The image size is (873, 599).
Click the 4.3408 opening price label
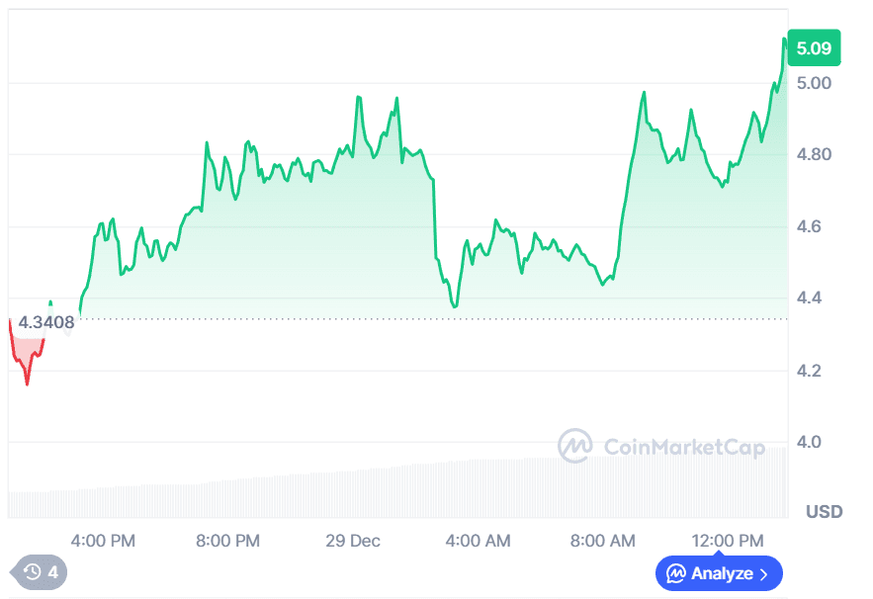pyautogui.click(x=46, y=320)
